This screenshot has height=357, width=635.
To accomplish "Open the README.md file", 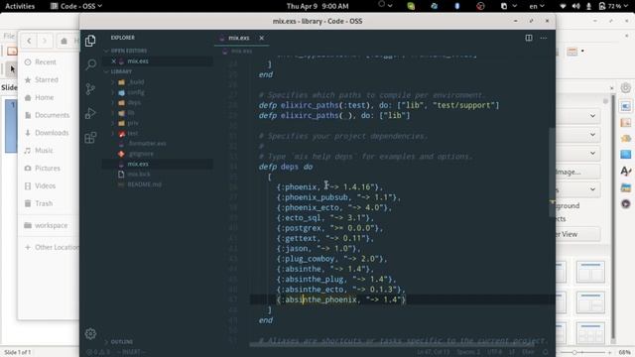I will [x=144, y=184].
